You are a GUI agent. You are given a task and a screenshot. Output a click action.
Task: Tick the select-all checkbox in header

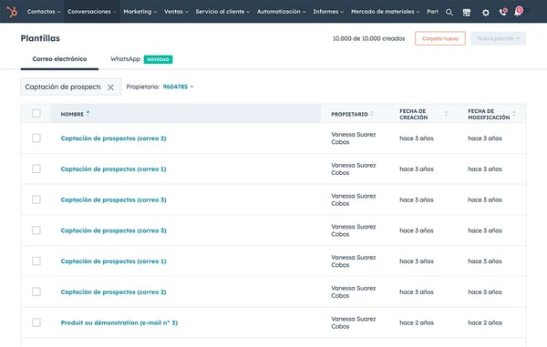[36, 113]
